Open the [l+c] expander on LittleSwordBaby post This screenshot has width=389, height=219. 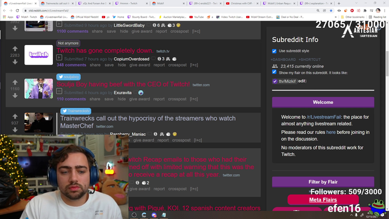(x=196, y=31)
